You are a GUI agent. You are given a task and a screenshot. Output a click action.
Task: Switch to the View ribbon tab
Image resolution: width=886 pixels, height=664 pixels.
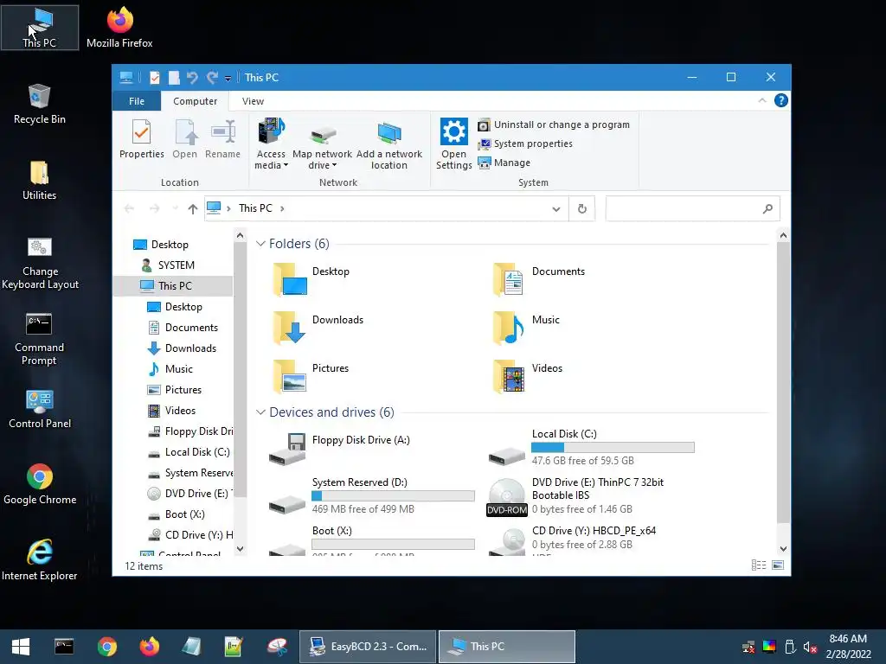[x=253, y=101]
